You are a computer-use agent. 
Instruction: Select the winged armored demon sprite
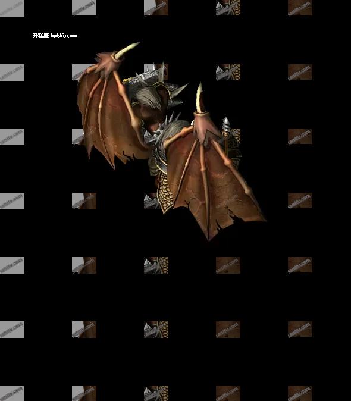pyautogui.click(x=171, y=142)
